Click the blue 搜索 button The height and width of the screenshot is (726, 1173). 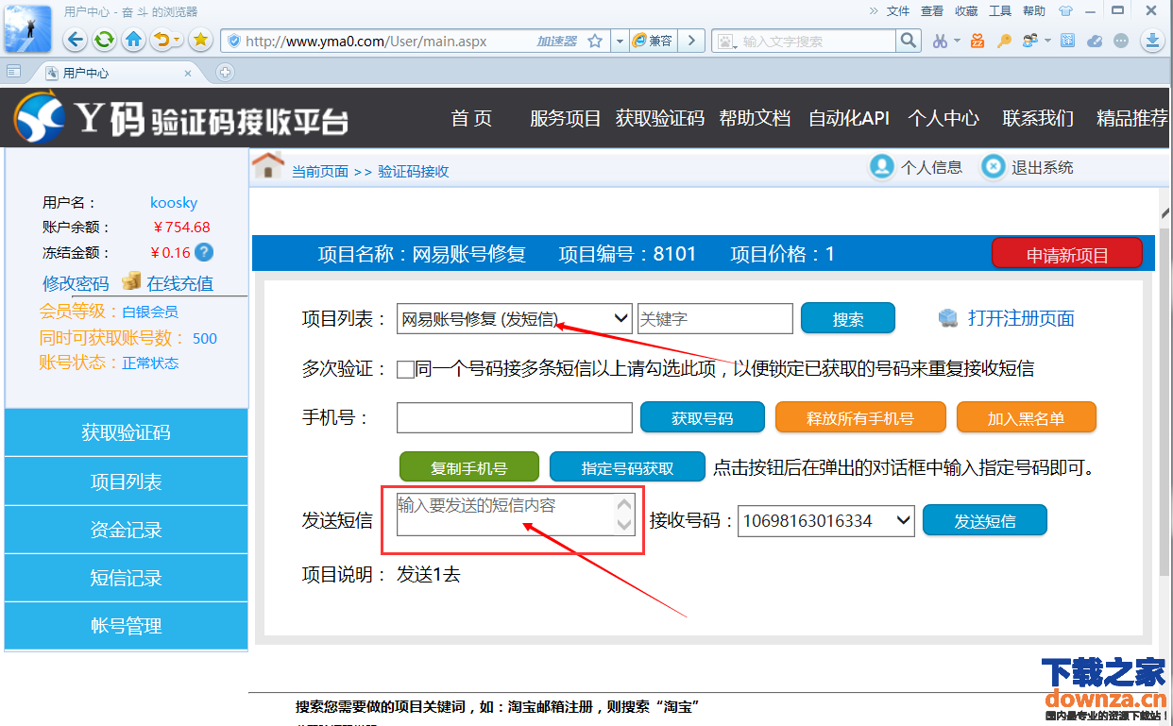(848, 319)
